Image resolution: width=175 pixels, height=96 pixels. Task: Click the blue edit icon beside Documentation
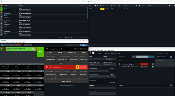(171, 57)
